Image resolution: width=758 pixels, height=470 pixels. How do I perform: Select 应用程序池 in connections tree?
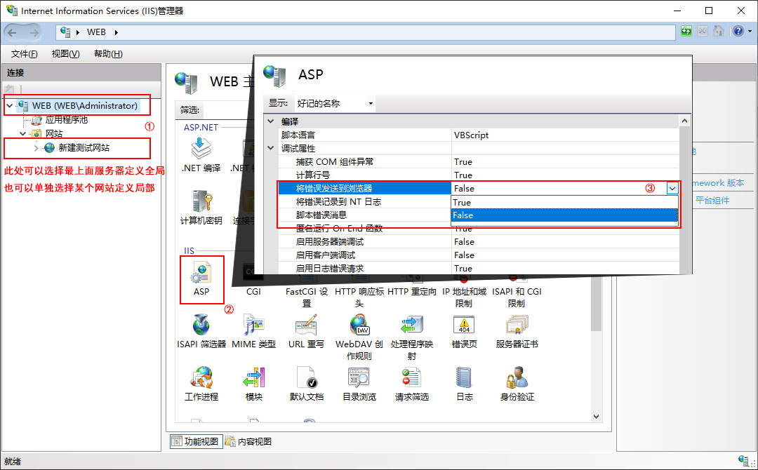click(x=67, y=120)
